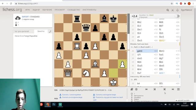This screenshot has height=110, width=196.
Task: Download raw PGN link in left column
Action: coord(71,97)
